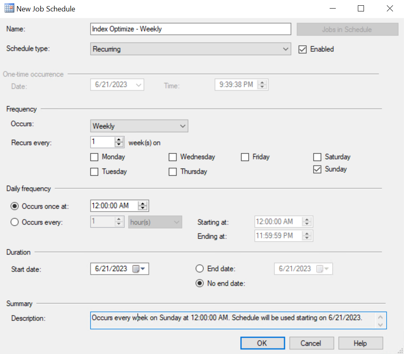Click the Cancel button

pyautogui.click(x=312, y=343)
